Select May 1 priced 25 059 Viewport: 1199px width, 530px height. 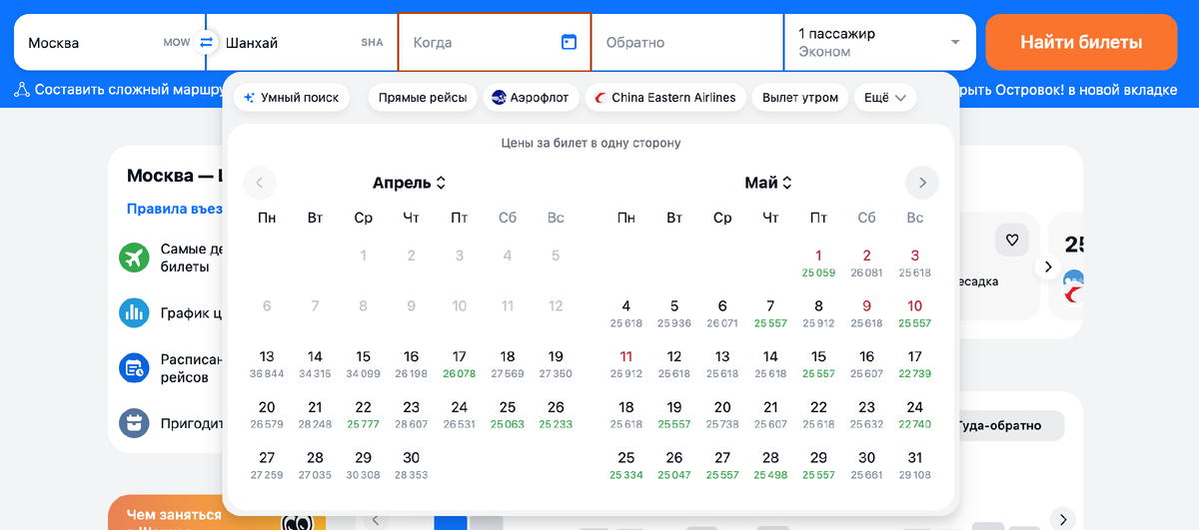pyautogui.click(x=818, y=263)
